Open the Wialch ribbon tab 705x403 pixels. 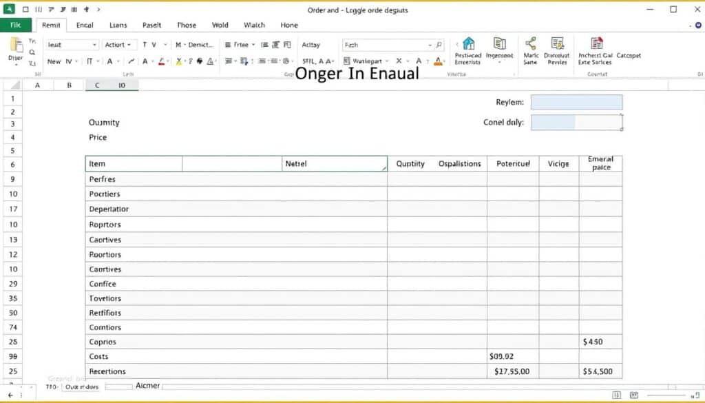click(x=254, y=25)
